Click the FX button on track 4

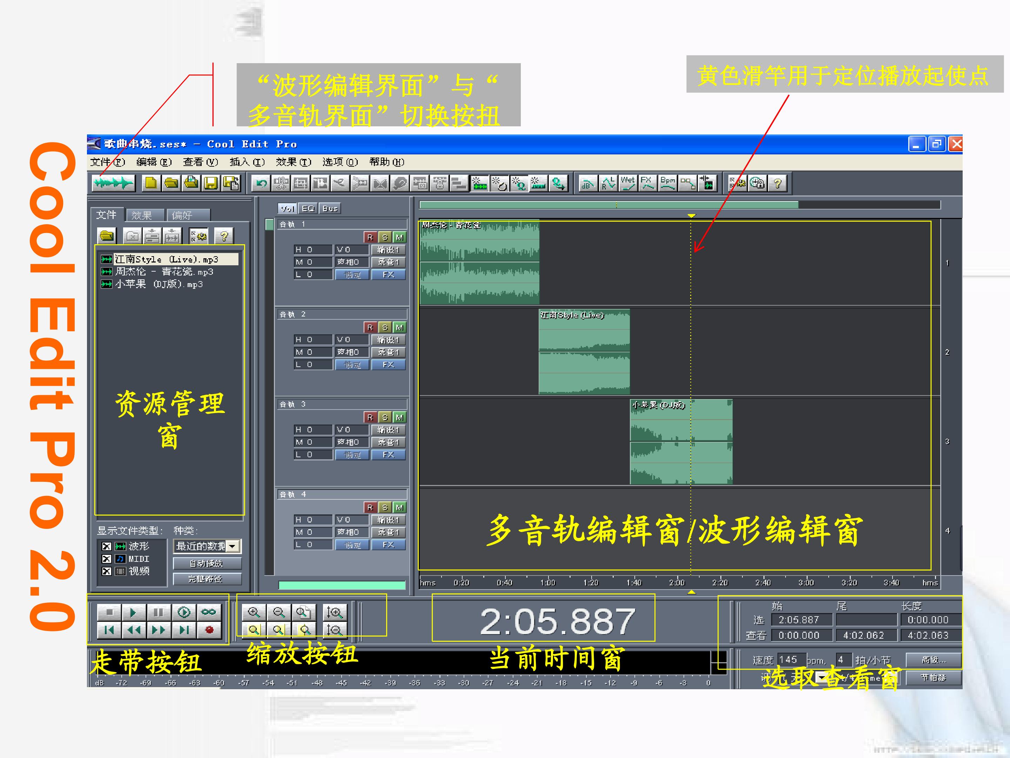click(x=389, y=545)
